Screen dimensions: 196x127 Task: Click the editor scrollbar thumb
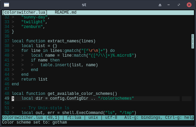[193, 41]
